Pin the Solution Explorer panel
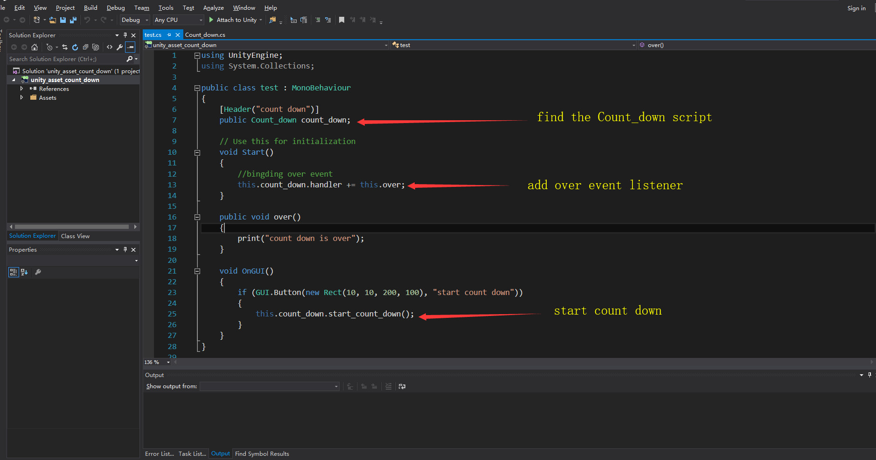The width and height of the screenshot is (876, 460). 125,35
